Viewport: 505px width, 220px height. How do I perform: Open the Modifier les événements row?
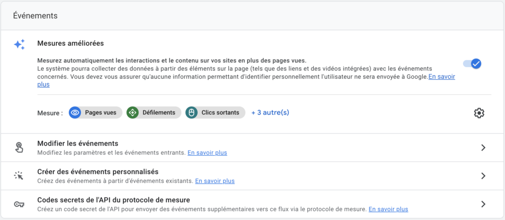[78, 144]
